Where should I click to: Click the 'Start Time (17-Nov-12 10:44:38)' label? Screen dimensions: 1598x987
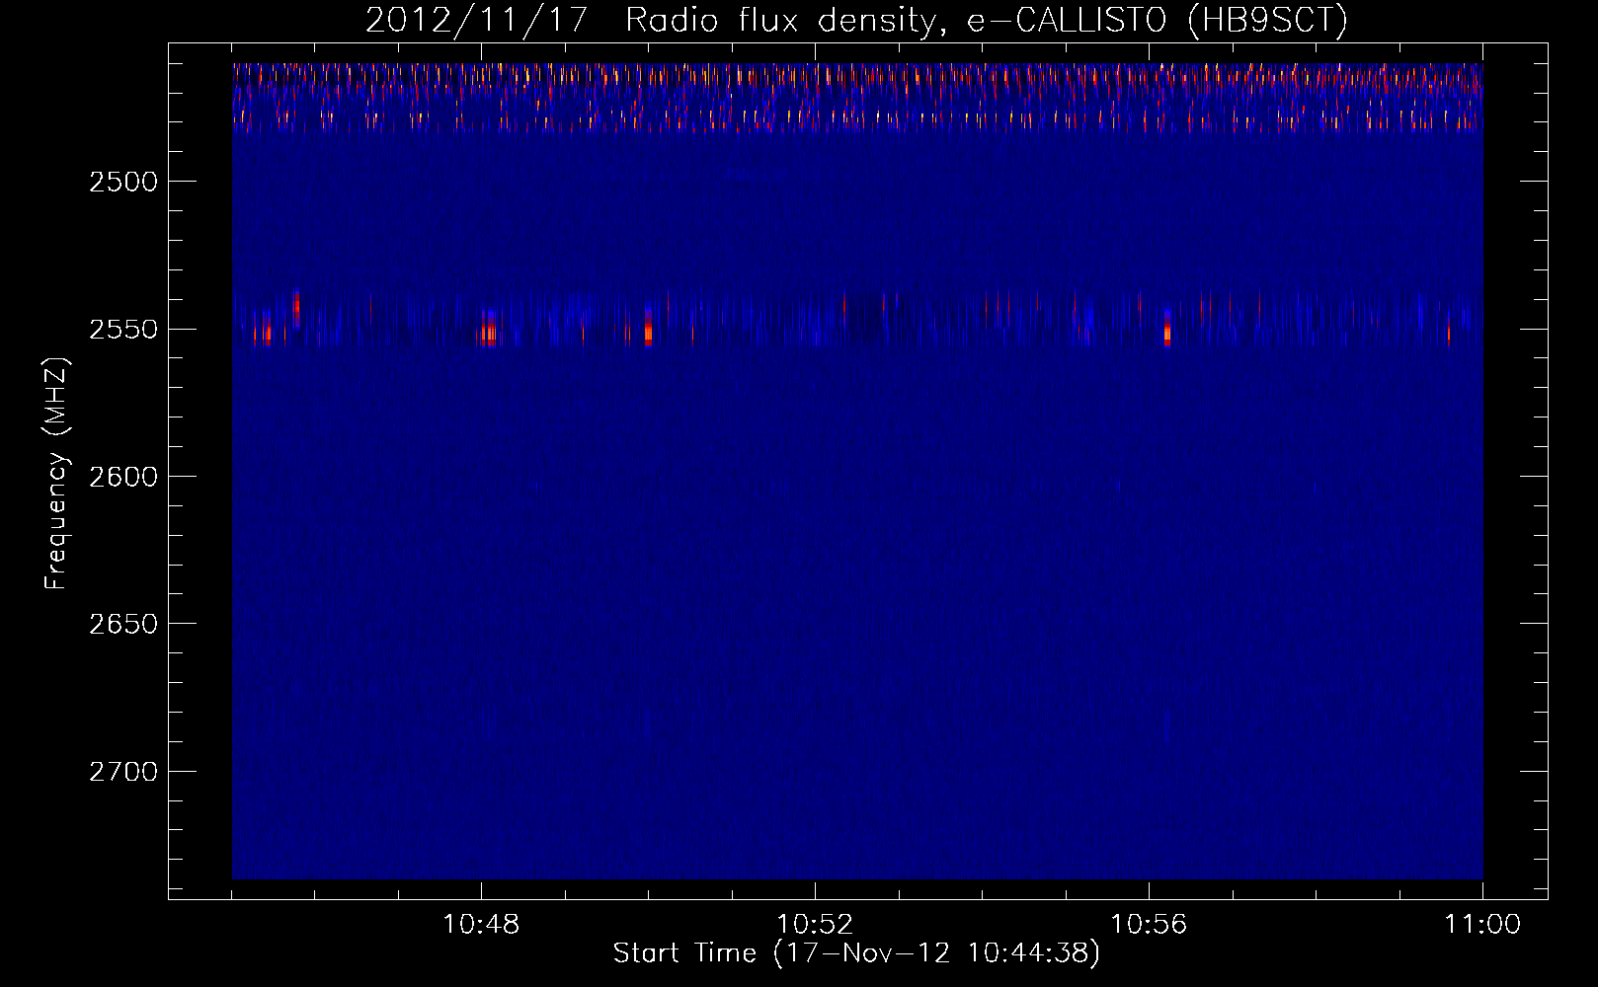(856, 953)
